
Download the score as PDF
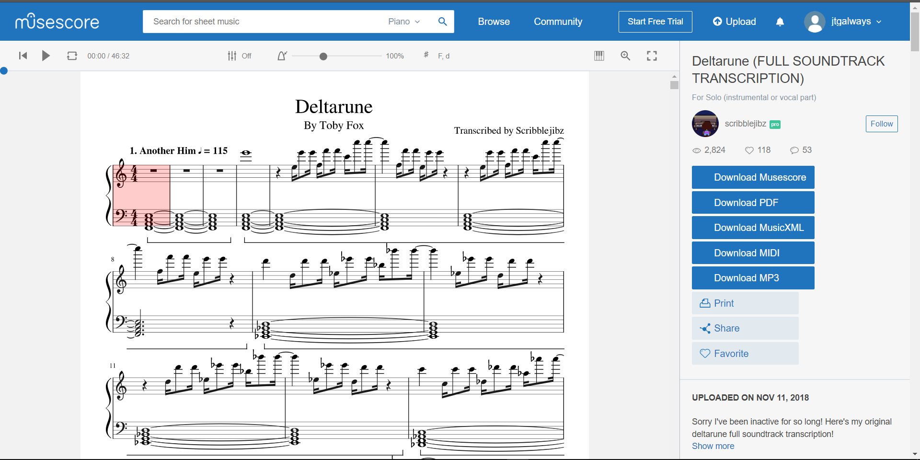pos(753,202)
